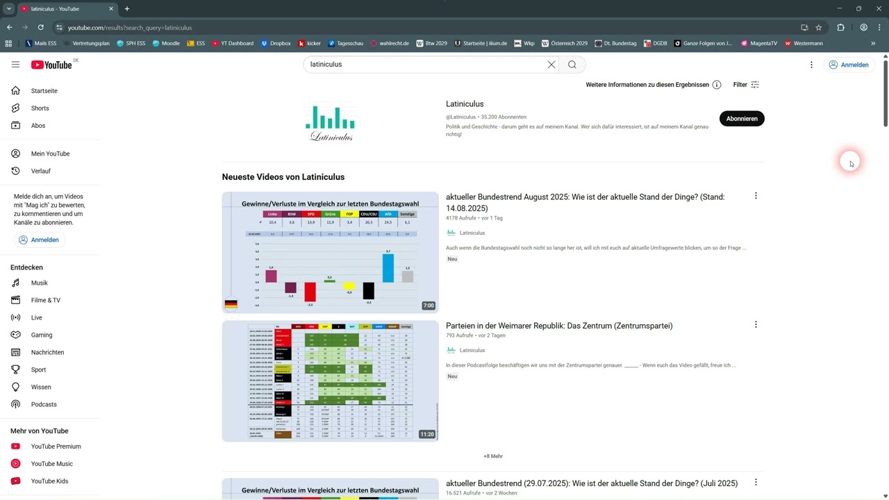Open a new browser tab
This screenshot has width=889, height=500.
point(126,9)
